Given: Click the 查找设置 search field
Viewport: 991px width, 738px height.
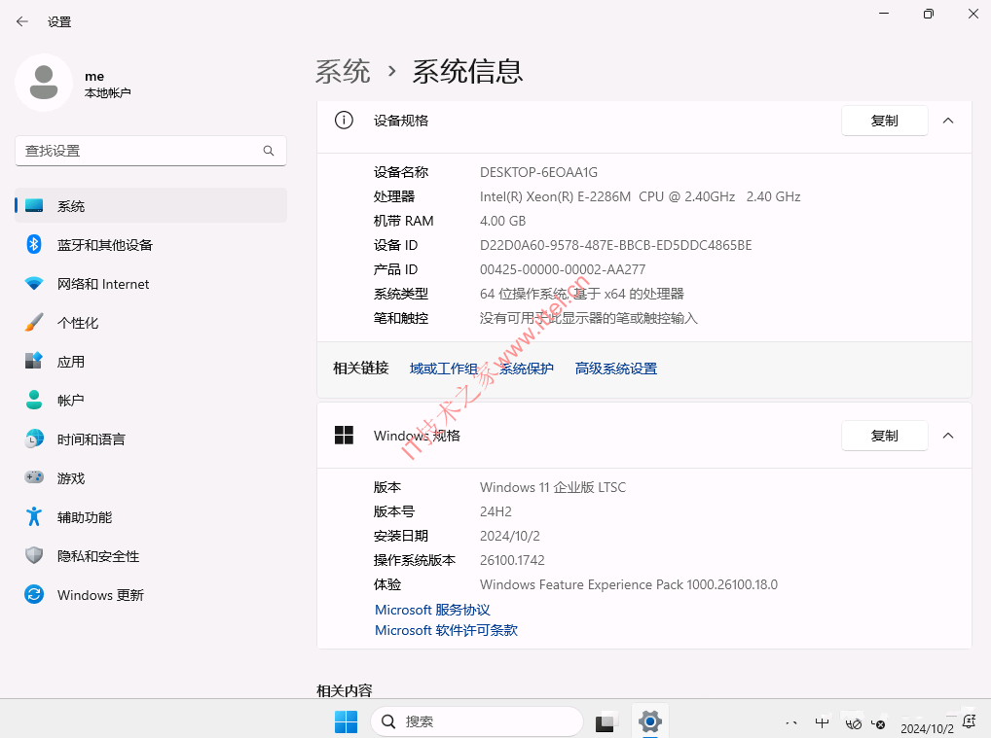Looking at the screenshot, I should [x=151, y=151].
